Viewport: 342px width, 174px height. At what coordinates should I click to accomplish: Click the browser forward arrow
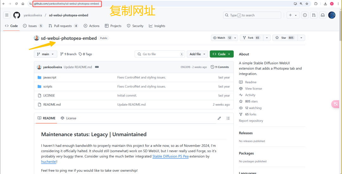point(10,4)
